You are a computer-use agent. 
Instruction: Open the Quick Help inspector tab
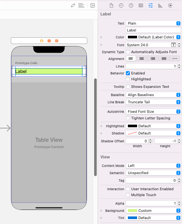131,6
